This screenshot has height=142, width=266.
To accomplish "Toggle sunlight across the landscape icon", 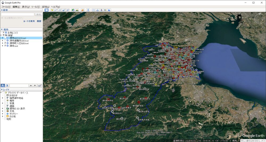I will click(x=77, y=10).
